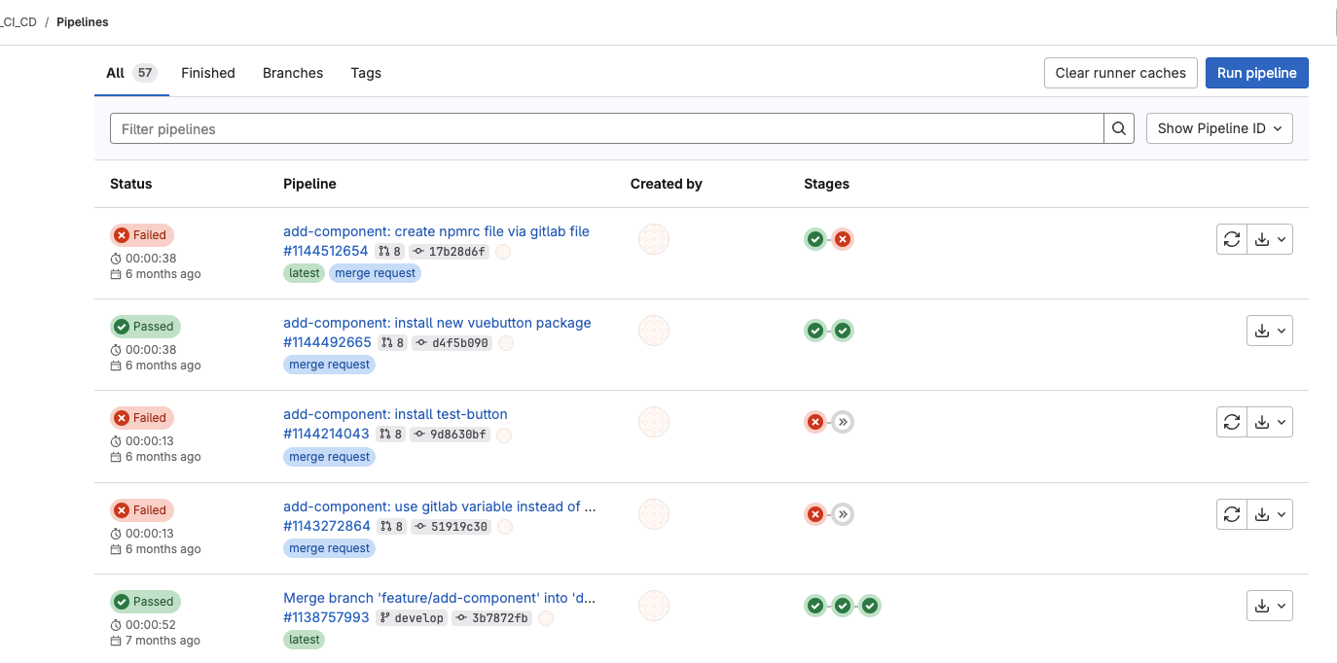Click third passed stage icon of pipeline #1138757993

870,606
